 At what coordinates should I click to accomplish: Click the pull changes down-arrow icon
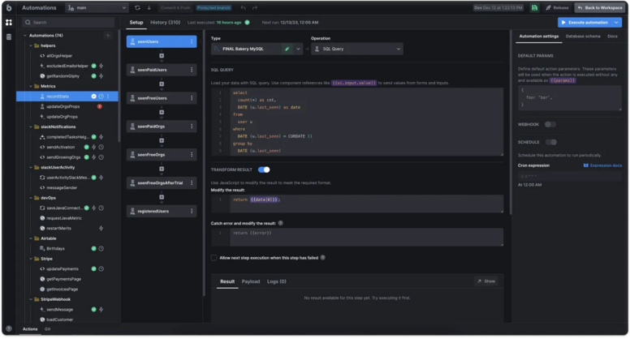149,7
